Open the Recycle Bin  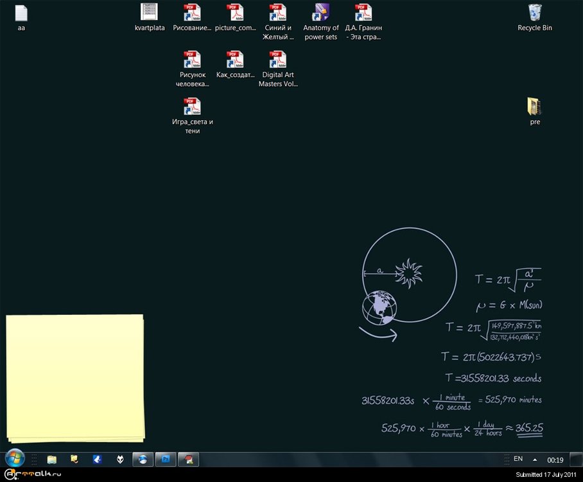pos(535,14)
